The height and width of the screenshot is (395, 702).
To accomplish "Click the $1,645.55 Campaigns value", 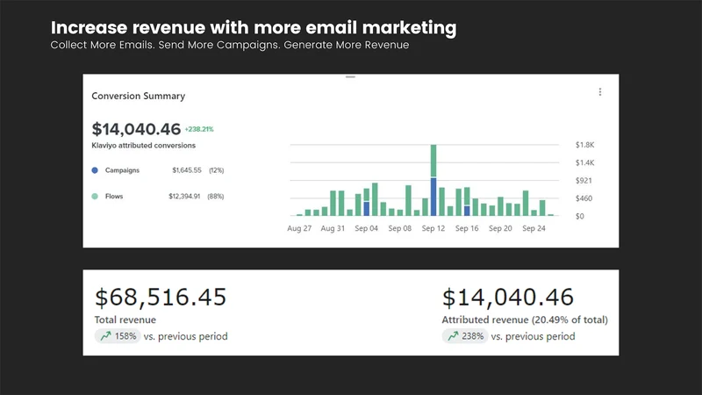I will pyautogui.click(x=187, y=170).
